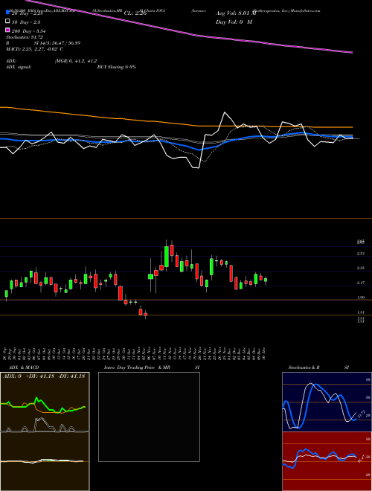
Task: Click the red RSI indicator chart
Action: click(327, 461)
